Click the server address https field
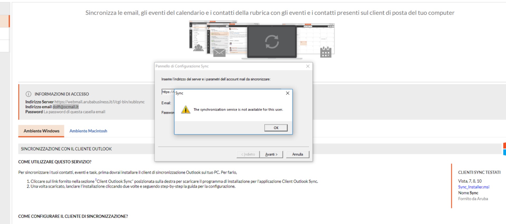This screenshot has height=224, width=506. coord(168,92)
